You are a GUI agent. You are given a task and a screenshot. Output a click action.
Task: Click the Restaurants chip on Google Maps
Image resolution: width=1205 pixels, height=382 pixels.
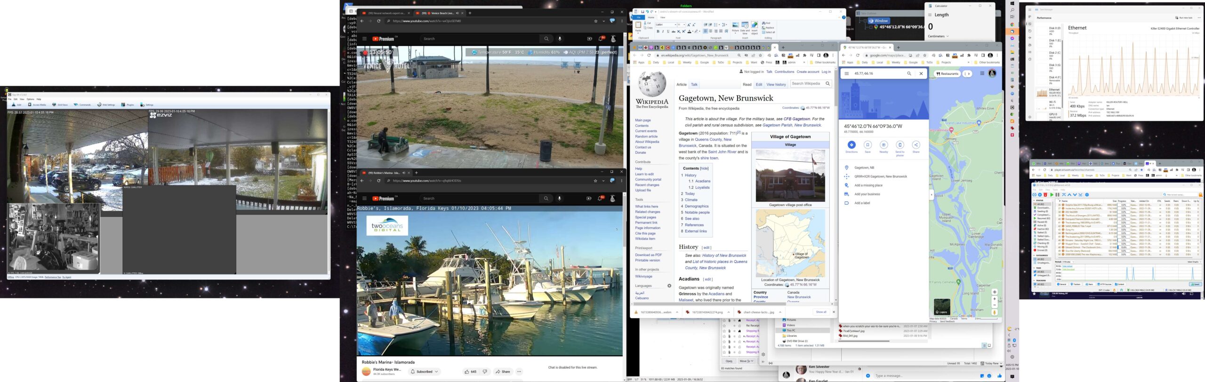click(948, 74)
